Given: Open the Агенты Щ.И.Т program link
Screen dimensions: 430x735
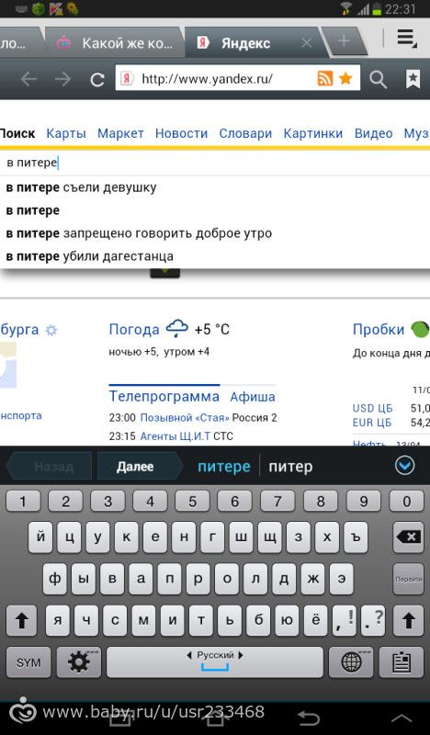Looking at the screenshot, I should 175,436.
